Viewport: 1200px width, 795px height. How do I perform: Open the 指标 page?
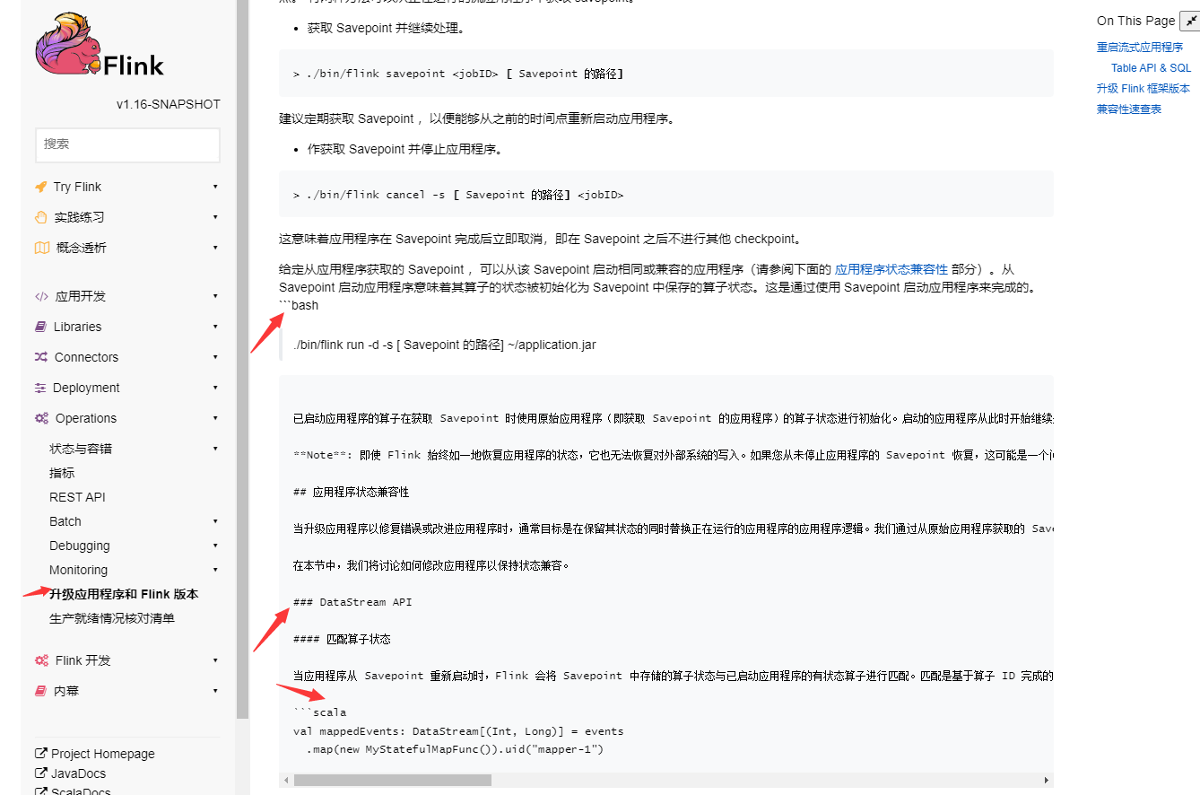pos(62,473)
